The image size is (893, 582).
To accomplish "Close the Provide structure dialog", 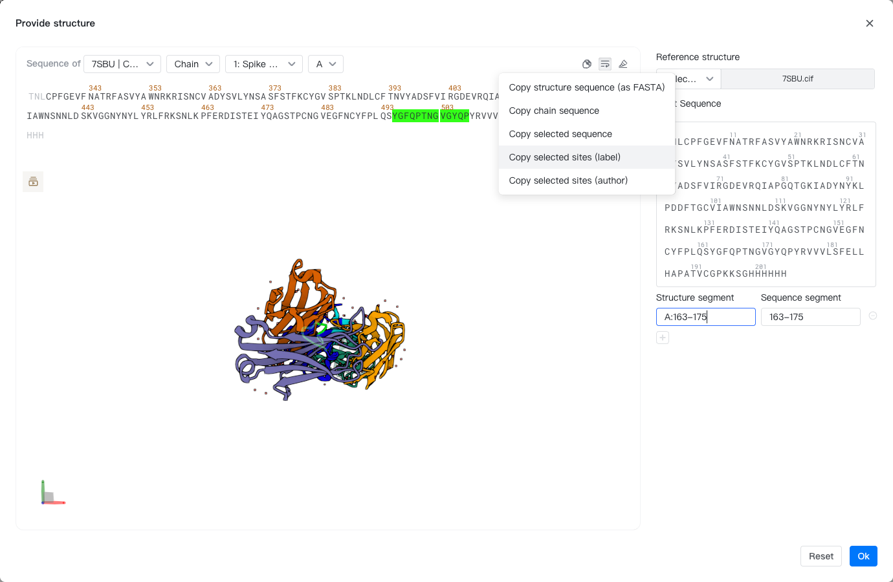I will coord(870,23).
